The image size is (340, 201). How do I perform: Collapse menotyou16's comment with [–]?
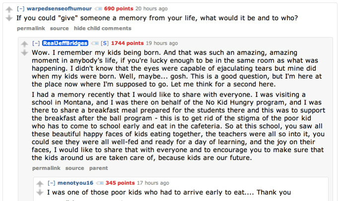51,183
